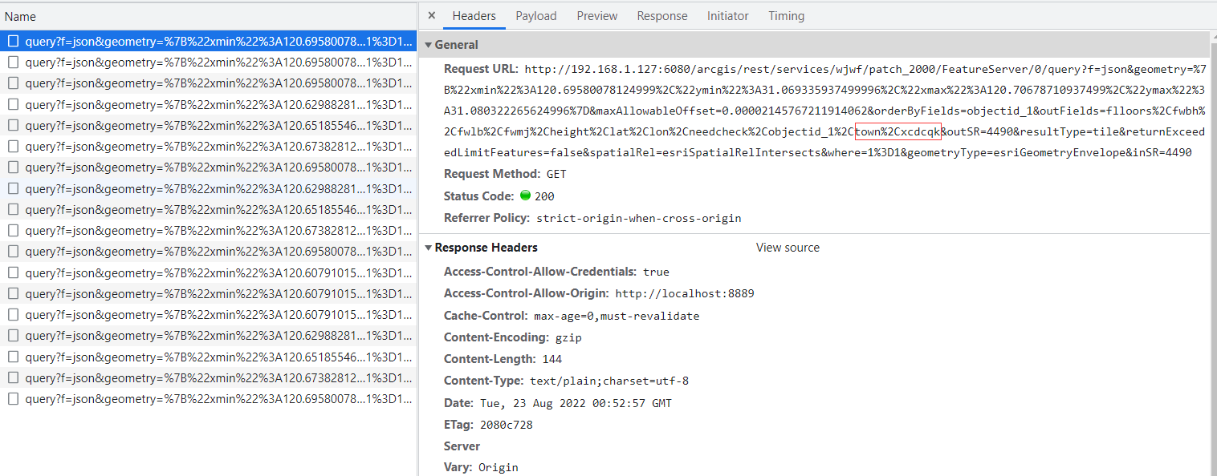Click the Access-Control-Allow-Credentials header name
The image size is (1217, 476).
[x=540, y=272]
